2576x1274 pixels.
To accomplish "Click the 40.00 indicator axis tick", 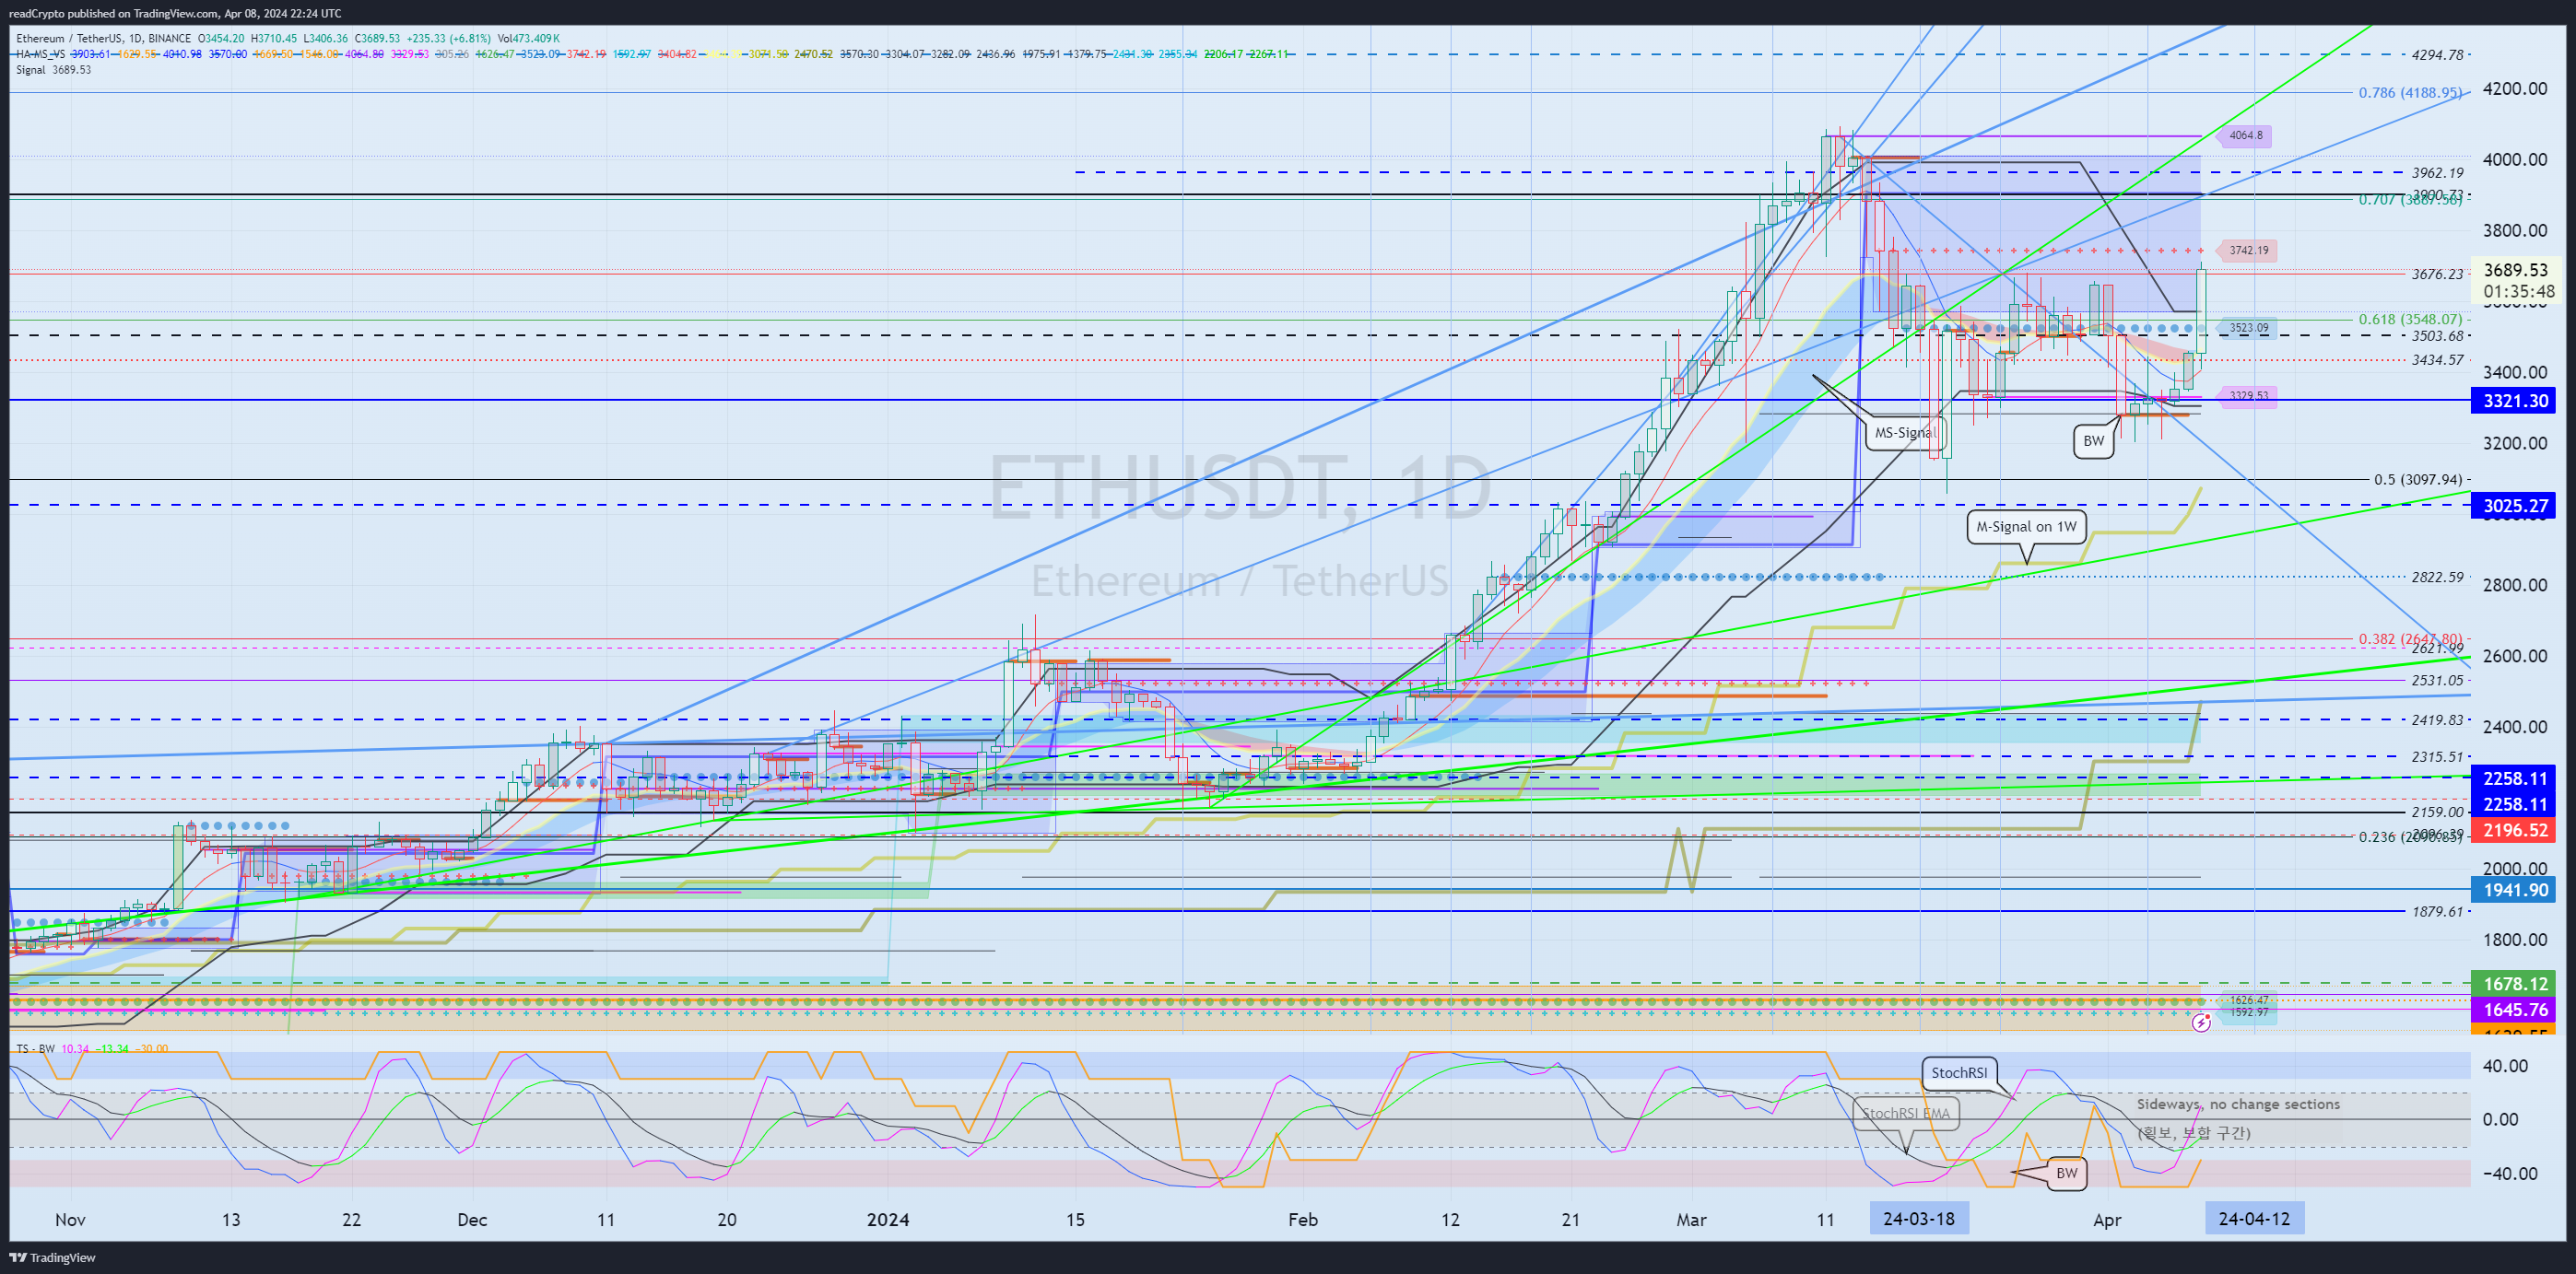I will coord(2507,1066).
